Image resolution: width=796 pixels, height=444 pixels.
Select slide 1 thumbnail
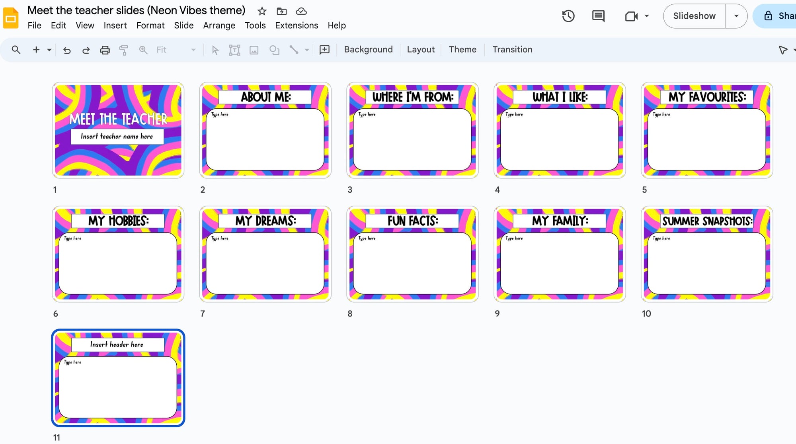pos(119,129)
